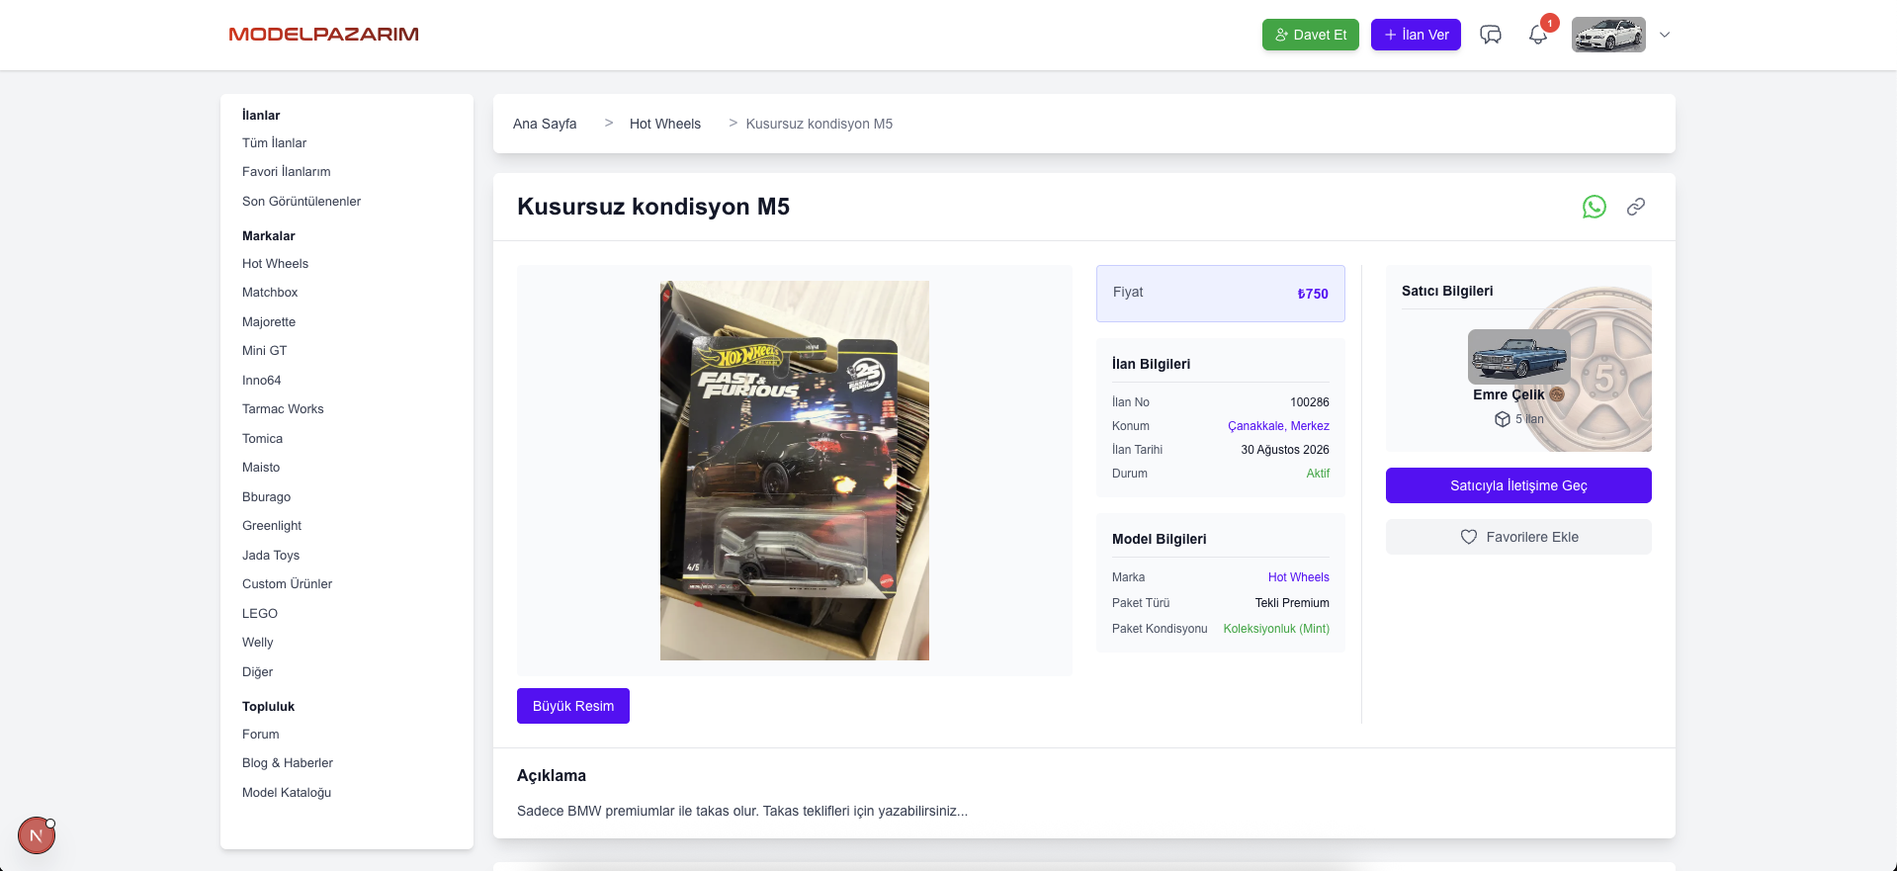Image resolution: width=1897 pixels, height=871 pixels.
Task: Expand the account menu chevron
Action: 1665,35
